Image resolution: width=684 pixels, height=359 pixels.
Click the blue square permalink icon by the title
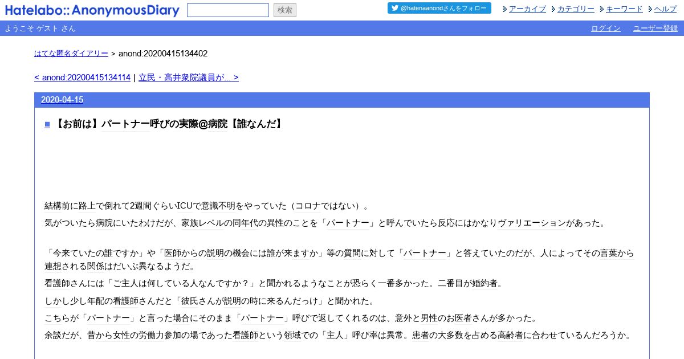[47, 124]
